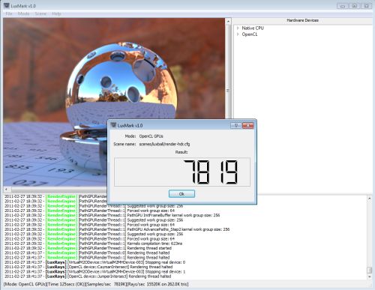Click log line 'Kernels compilation time: 623ms'
This screenshot has height=290, width=375.
click(93, 244)
